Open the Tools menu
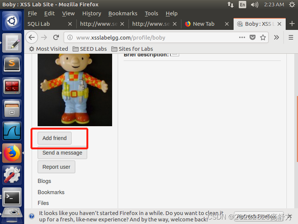The height and width of the screenshot is (224, 298). click(x=152, y=13)
